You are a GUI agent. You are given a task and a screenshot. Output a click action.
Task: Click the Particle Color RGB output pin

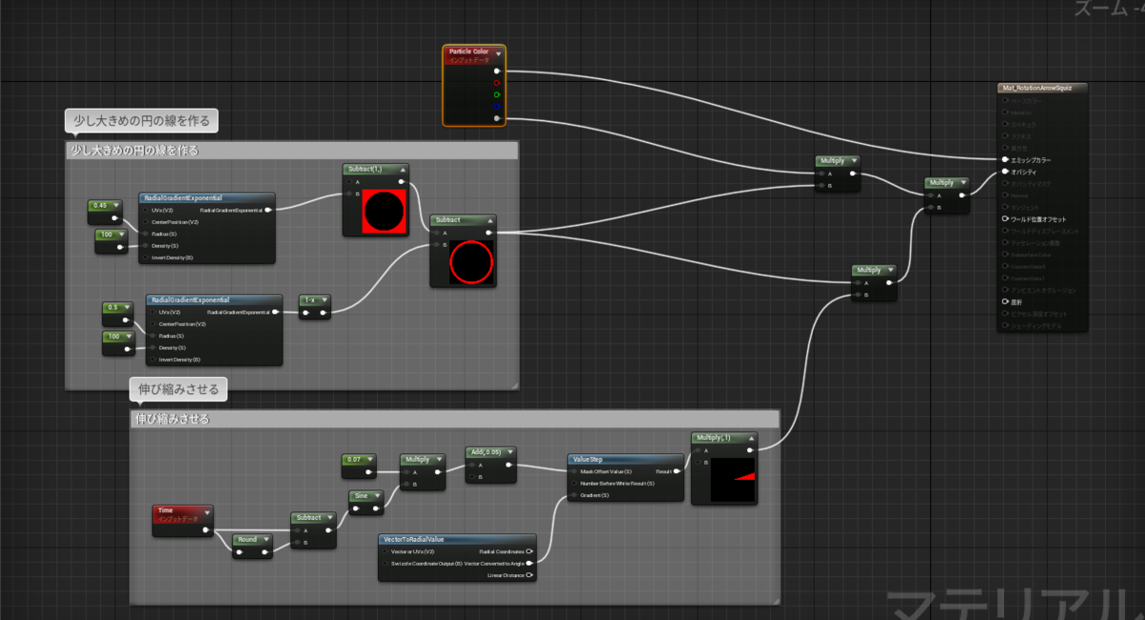tap(496, 71)
